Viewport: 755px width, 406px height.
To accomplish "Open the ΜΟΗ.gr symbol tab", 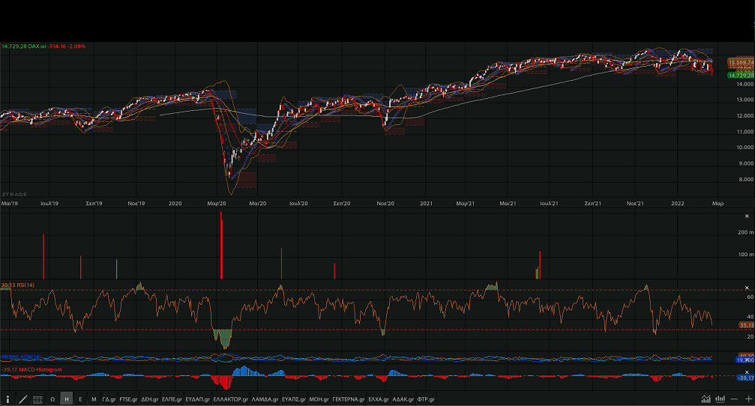I will (x=319, y=399).
